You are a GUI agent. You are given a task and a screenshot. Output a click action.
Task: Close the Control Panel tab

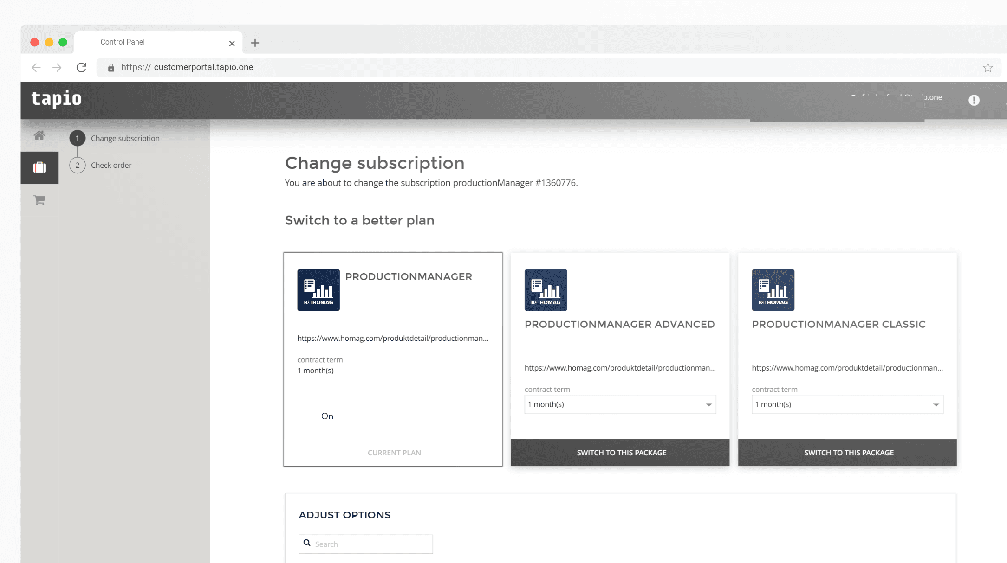pos(232,44)
